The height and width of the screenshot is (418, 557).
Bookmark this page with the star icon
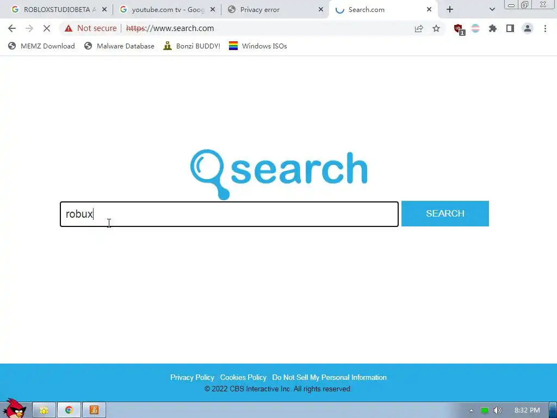[x=436, y=28]
